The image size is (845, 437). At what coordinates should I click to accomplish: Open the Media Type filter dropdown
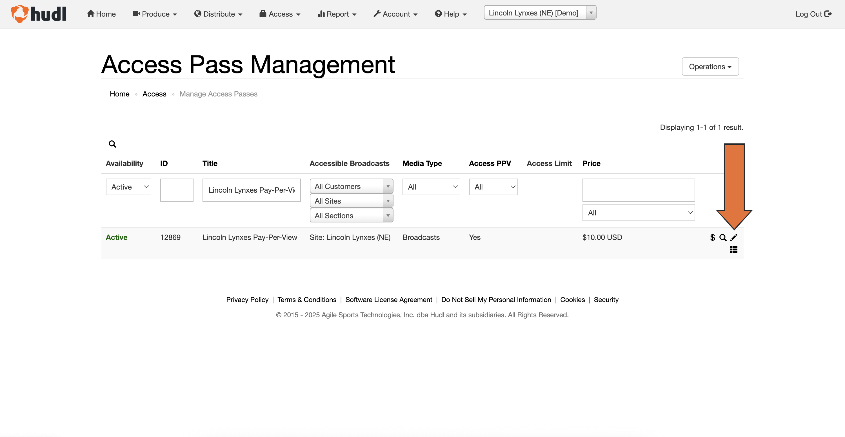coord(431,187)
